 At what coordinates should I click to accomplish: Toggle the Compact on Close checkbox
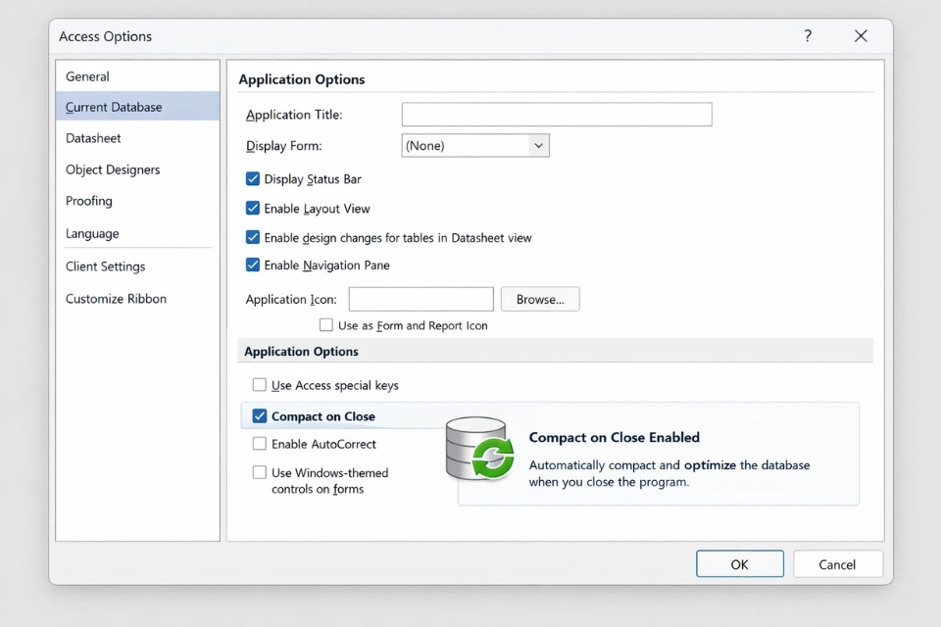(260, 416)
